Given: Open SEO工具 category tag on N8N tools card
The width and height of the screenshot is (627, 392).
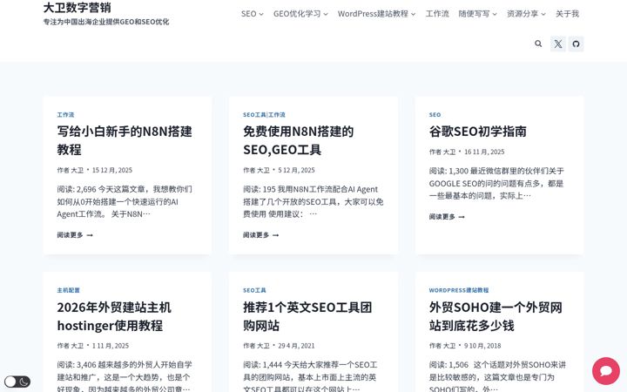Looking at the screenshot, I should click(x=254, y=115).
